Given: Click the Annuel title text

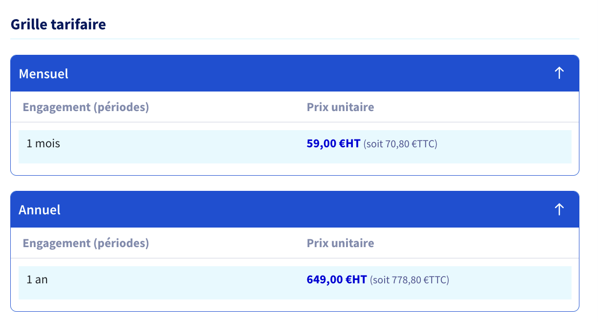Looking at the screenshot, I should [x=40, y=210].
